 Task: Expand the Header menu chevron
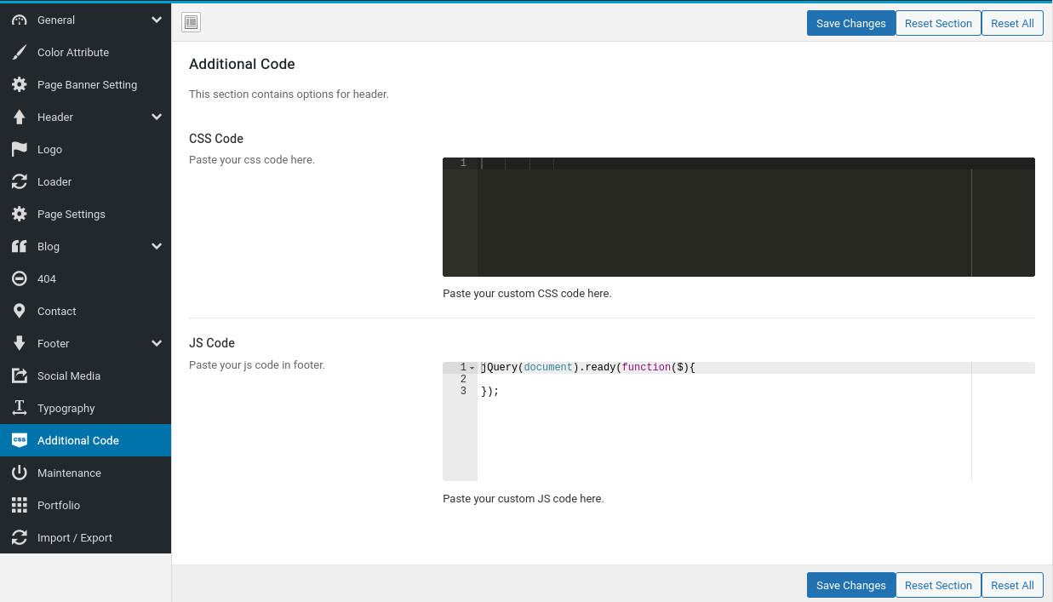[x=157, y=117]
